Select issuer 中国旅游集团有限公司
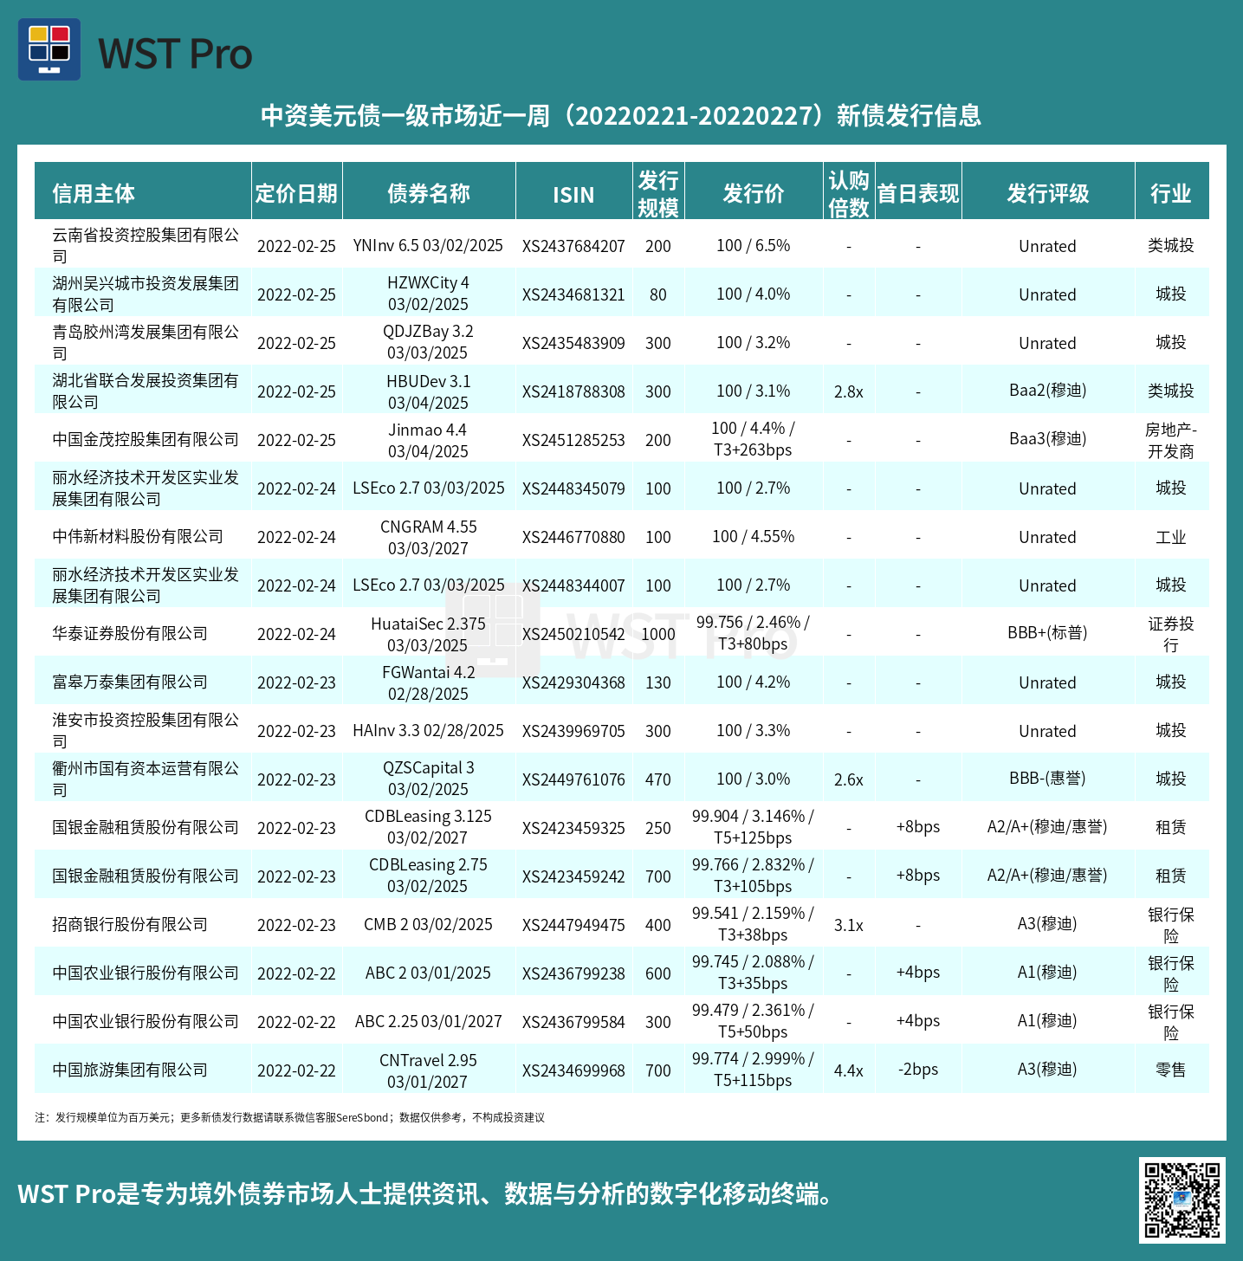The width and height of the screenshot is (1243, 1261). coord(130,1070)
